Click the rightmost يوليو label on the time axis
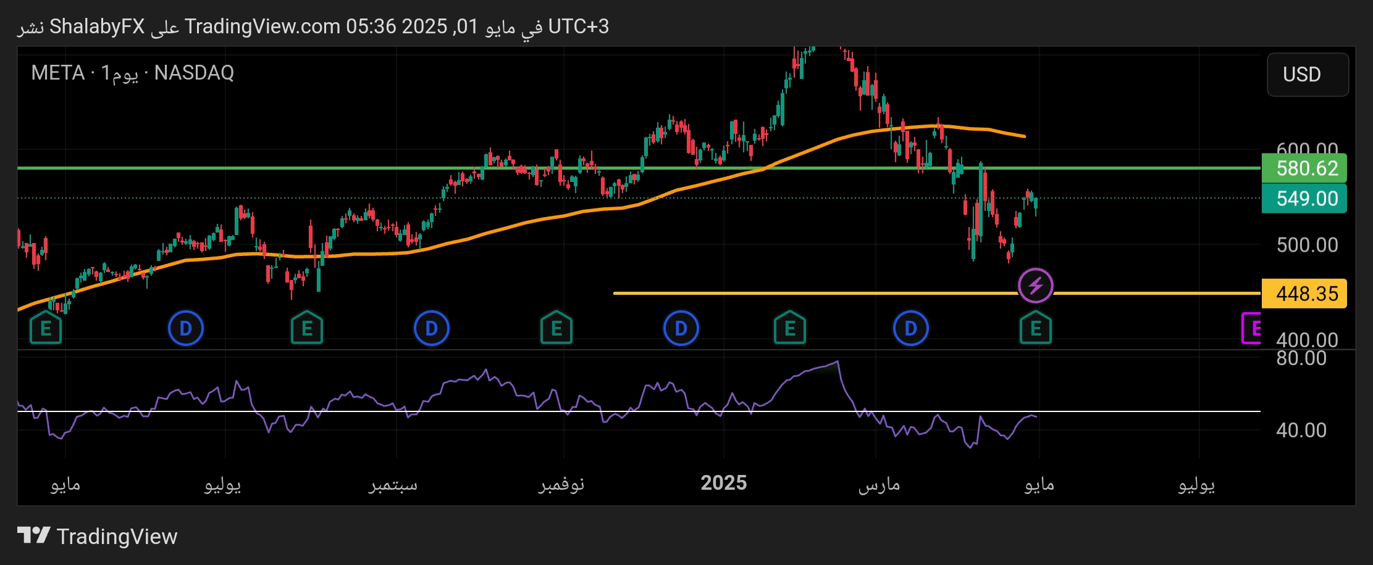The height and width of the screenshot is (565, 1373). click(x=1196, y=485)
